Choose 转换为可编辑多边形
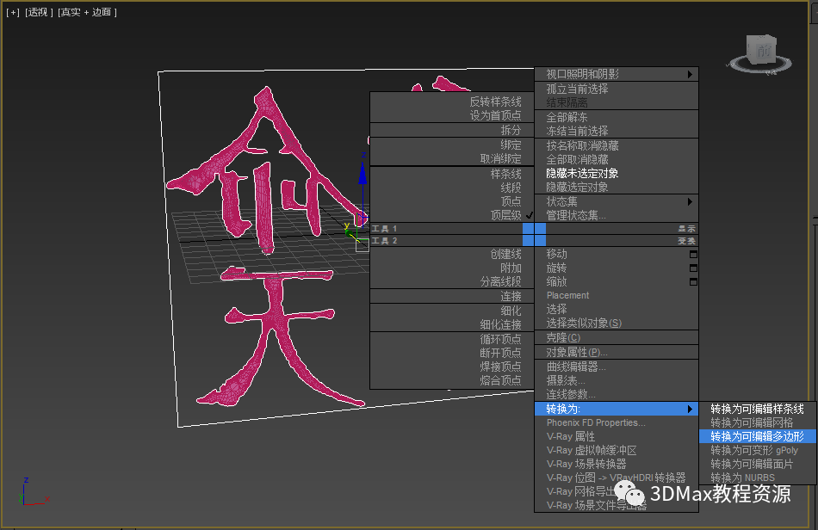The image size is (818, 530). pyautogui.click(x=757, y=437)
